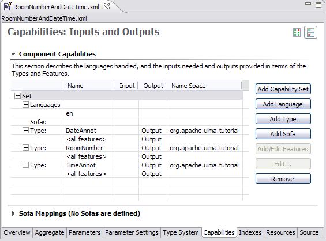Select the Input column header

(126, 86)
